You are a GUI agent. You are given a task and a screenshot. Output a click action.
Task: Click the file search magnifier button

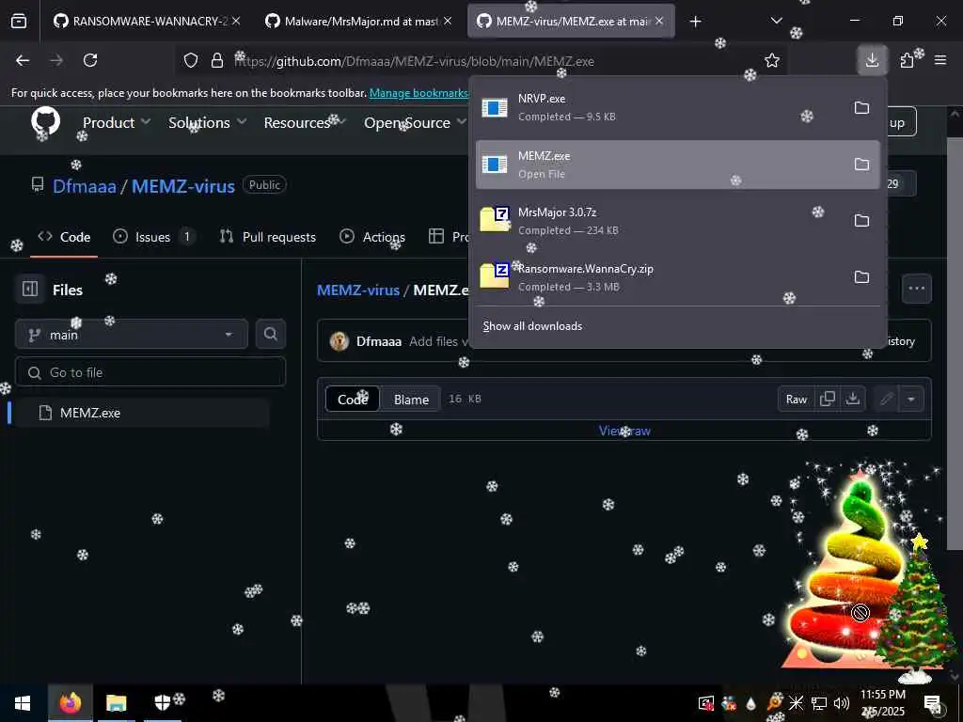[x=271, y=334]
